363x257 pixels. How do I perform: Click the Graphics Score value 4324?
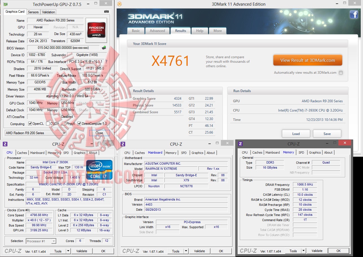(178, 99)
